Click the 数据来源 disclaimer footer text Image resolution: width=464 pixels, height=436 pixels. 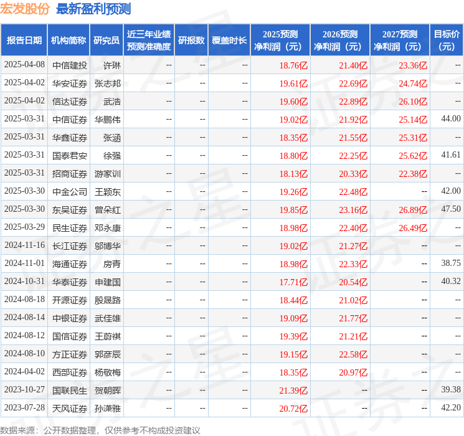(100, 430)
